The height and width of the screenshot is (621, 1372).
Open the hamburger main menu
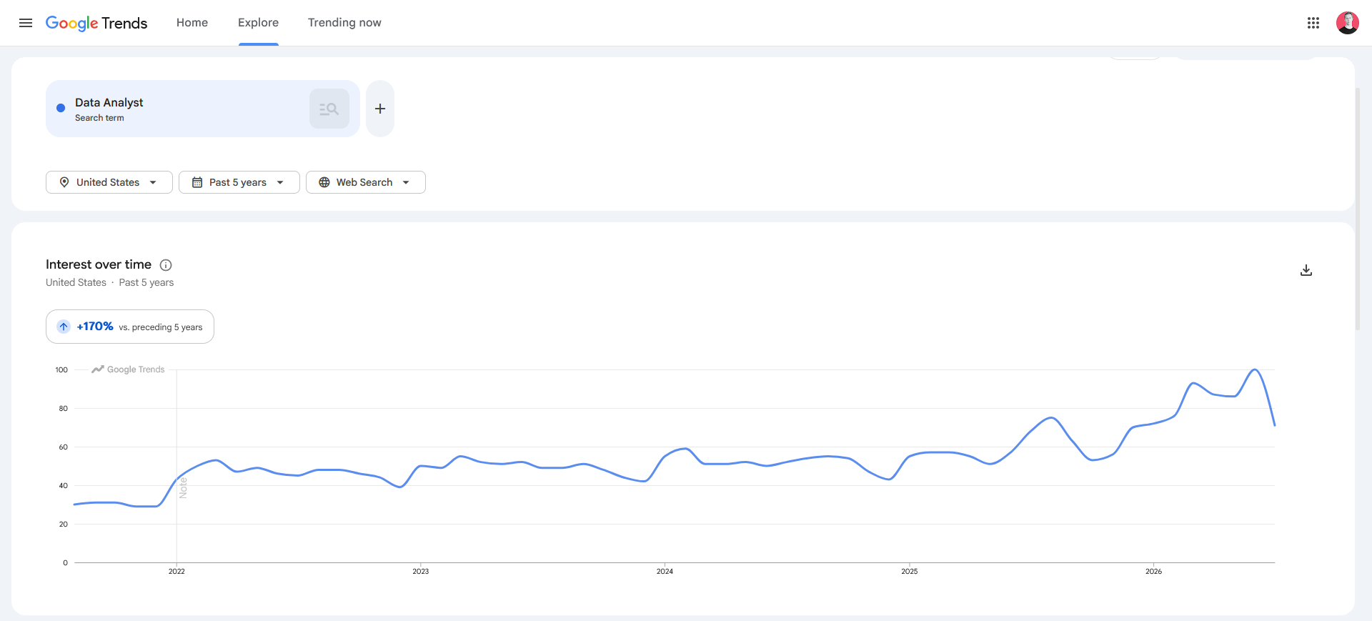pyautogui.click(x=26, y=23)
